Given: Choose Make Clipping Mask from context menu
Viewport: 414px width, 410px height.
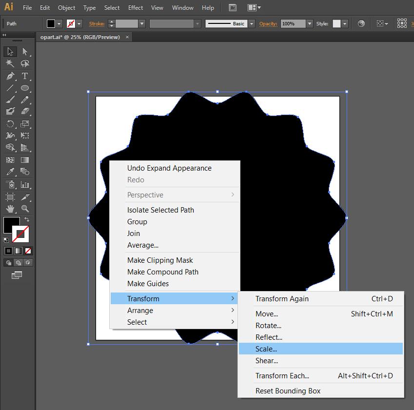Looking at the screenshot, I should pyautogui.click(x=160, y=260).
